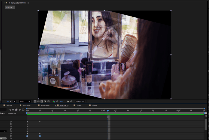Click the pick whip icon in second property row
This screenshot has height=140, width=209.
click(11, 124)
